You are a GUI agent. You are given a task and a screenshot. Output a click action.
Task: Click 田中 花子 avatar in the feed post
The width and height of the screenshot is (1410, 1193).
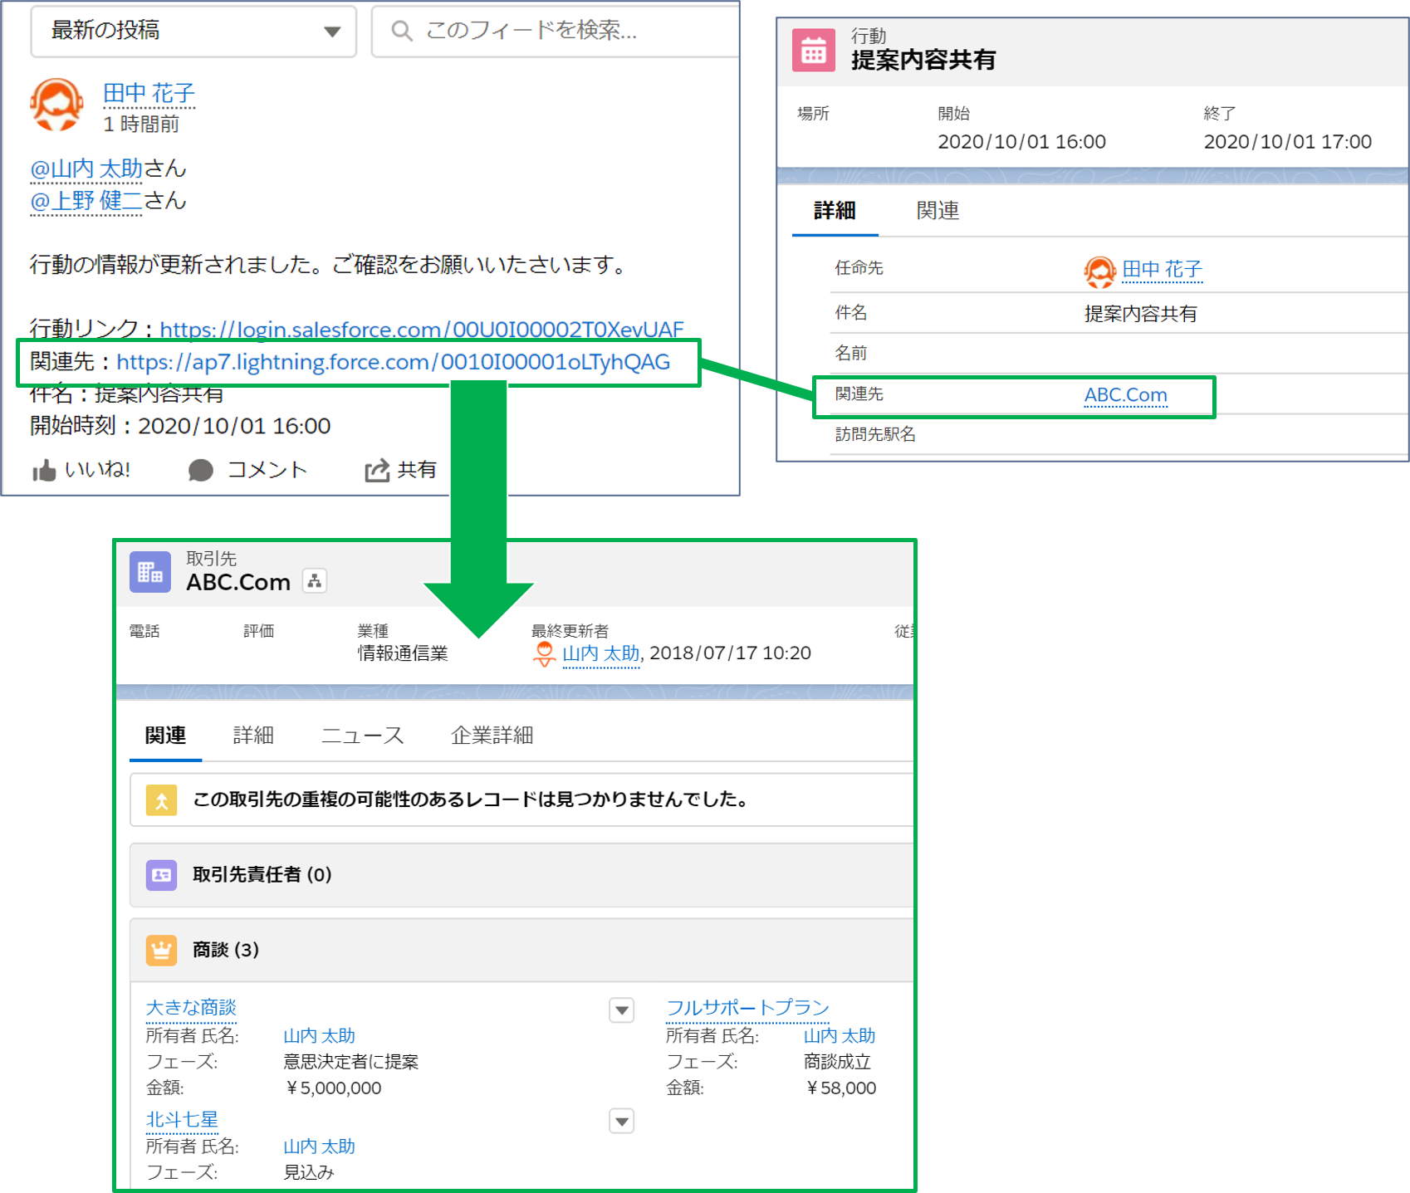click(x=56, y=105)
